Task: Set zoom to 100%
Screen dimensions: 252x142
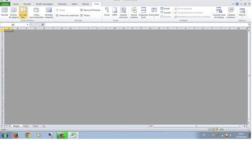Action: point(115,11)
